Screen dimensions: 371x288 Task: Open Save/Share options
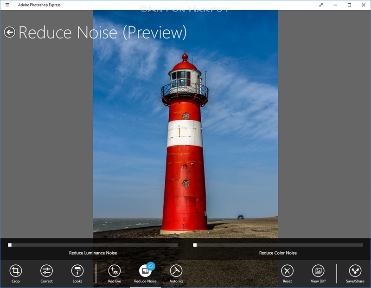[x=355, y=271]
